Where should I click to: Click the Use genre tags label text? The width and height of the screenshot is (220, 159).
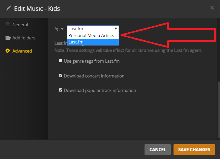click(x=92, y=61)
